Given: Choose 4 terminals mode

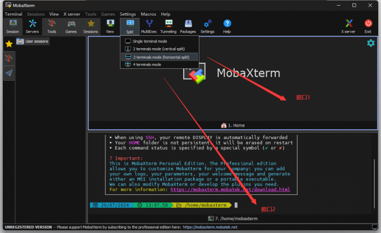Looking at the screenshot, I should click(159, 64).
